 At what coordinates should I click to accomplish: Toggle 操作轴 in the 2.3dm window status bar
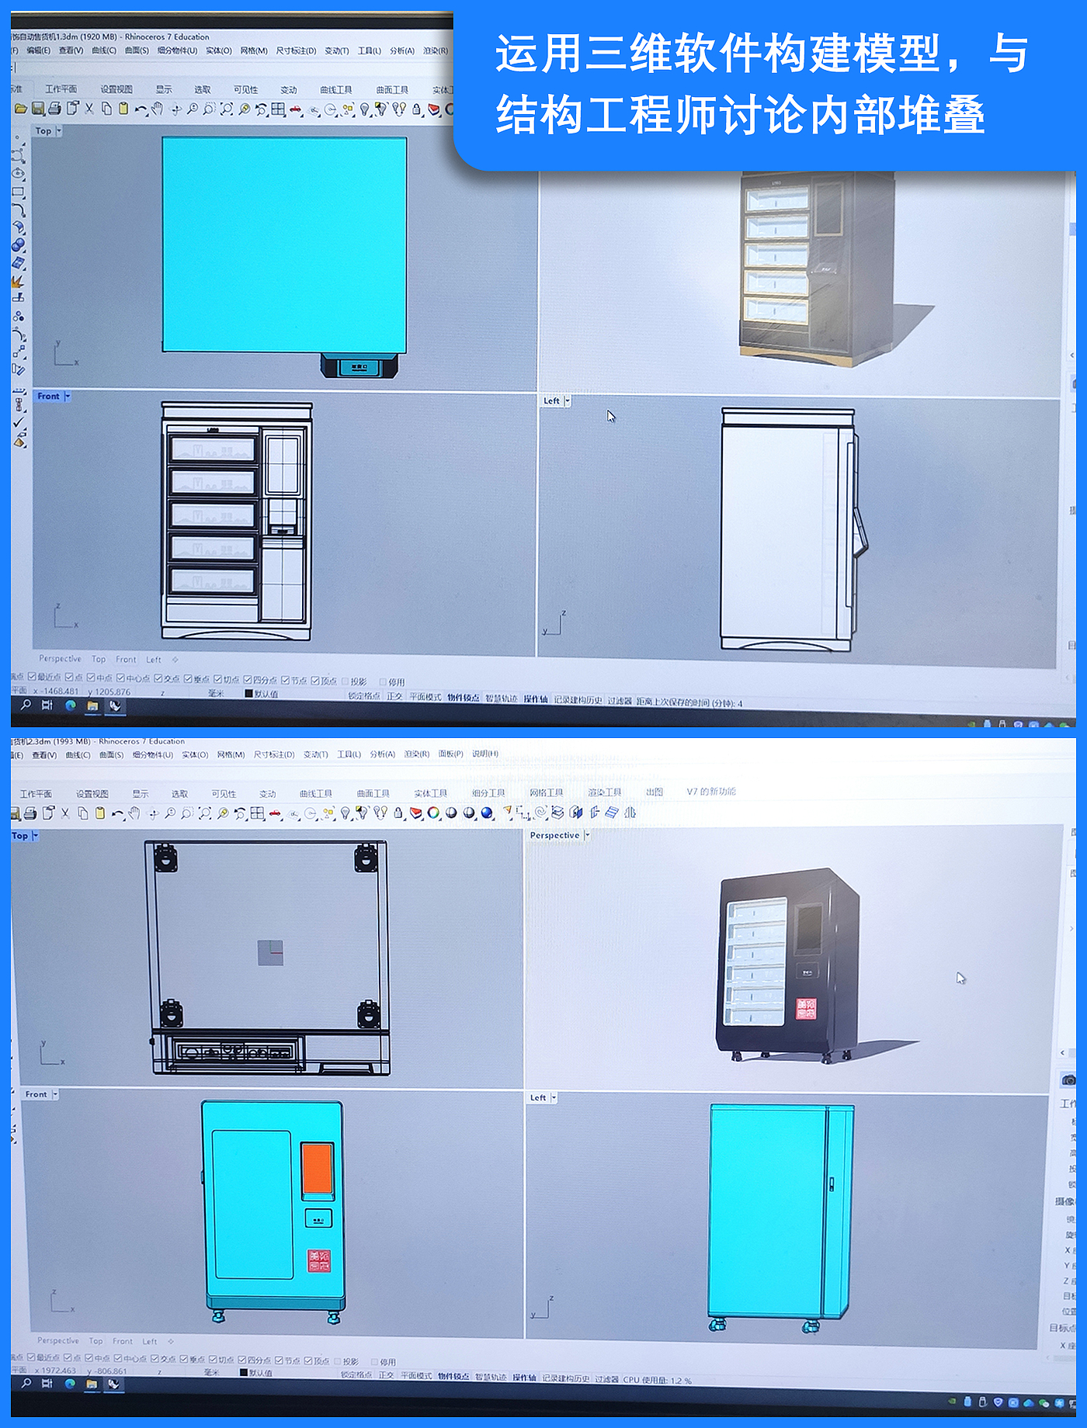(x=524, y=1378)
